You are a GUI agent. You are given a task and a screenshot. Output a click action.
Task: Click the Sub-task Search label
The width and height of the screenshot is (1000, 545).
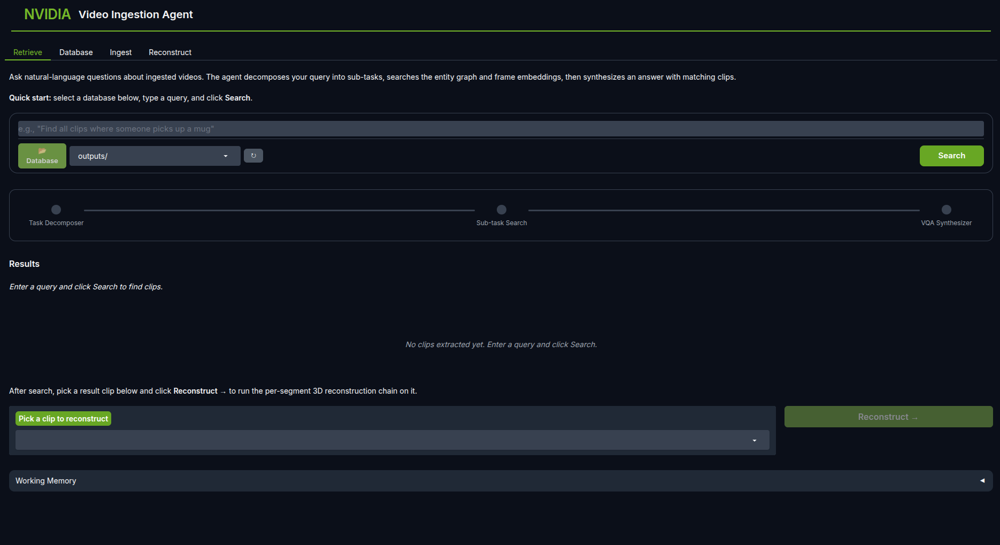click(x=502, y=223)
